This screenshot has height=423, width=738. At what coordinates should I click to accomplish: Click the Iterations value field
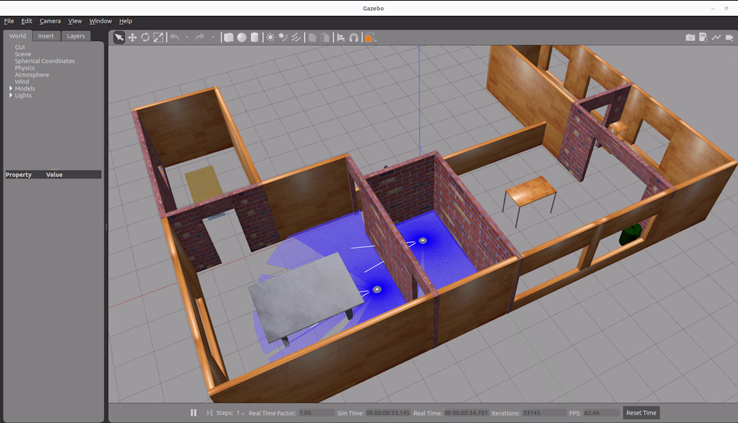(543, 413)
